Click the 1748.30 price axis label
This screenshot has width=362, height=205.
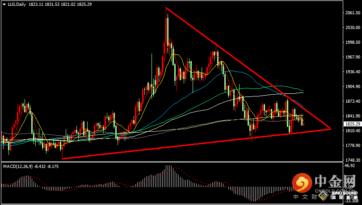pos(353,160)
